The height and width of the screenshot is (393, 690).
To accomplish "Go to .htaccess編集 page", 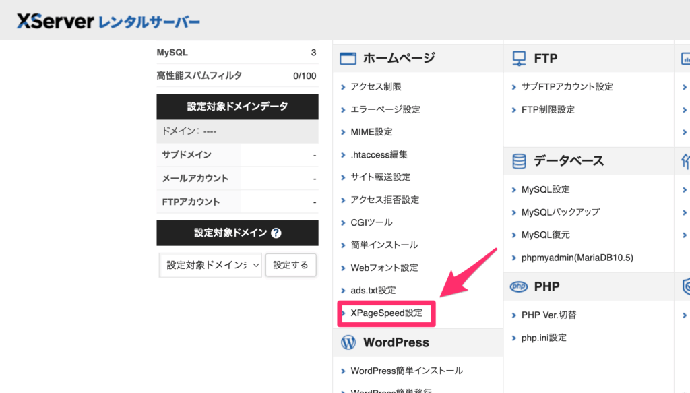I will tap(379, 154).
